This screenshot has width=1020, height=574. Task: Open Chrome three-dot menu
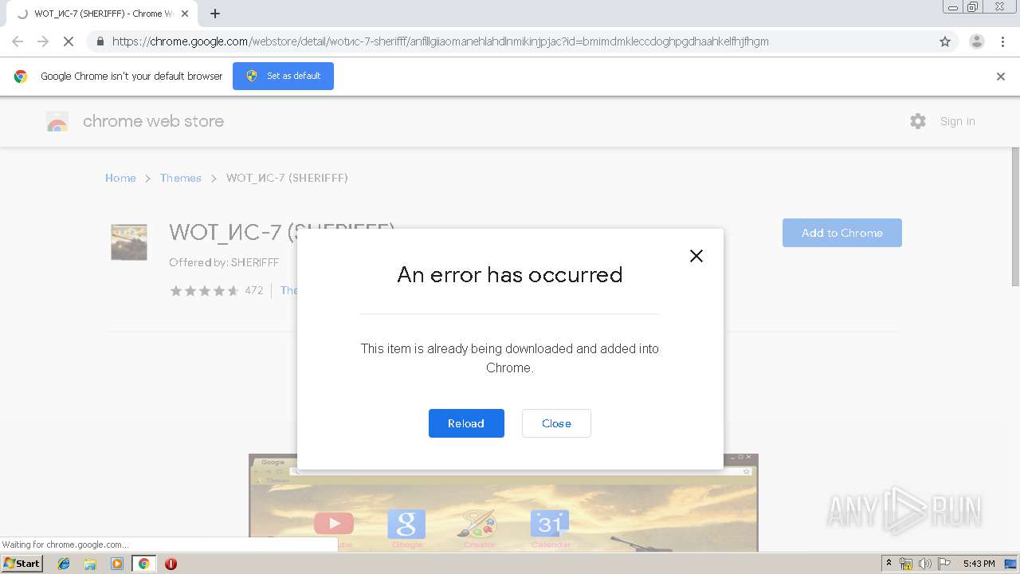pos(1002,41)
